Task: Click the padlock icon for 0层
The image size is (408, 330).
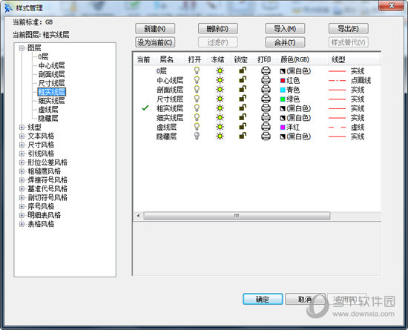Action: (243, 70)
